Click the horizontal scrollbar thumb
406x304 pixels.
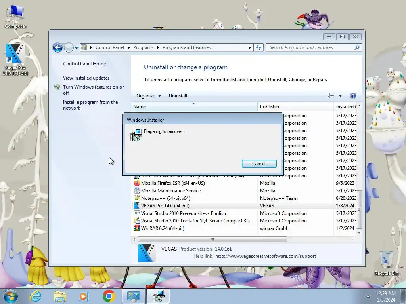213,239
